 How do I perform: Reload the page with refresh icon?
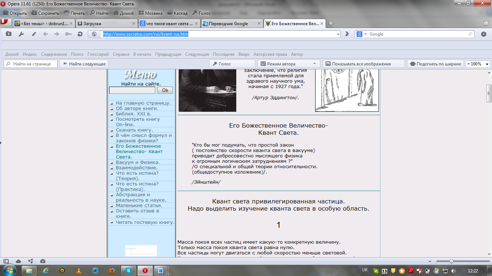80,34
